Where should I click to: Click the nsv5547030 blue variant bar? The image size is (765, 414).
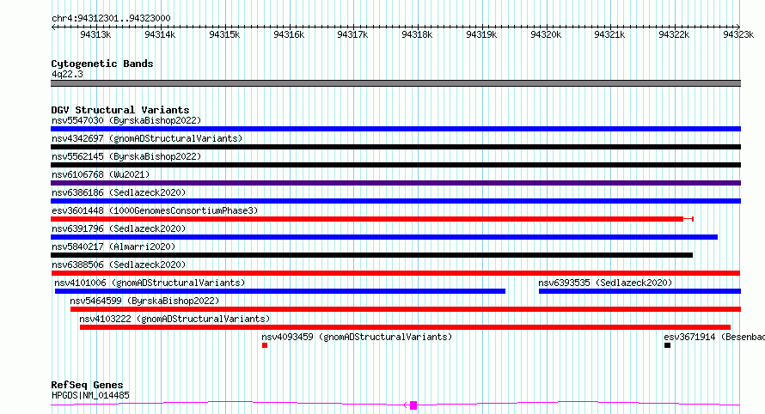coord(395,129)
